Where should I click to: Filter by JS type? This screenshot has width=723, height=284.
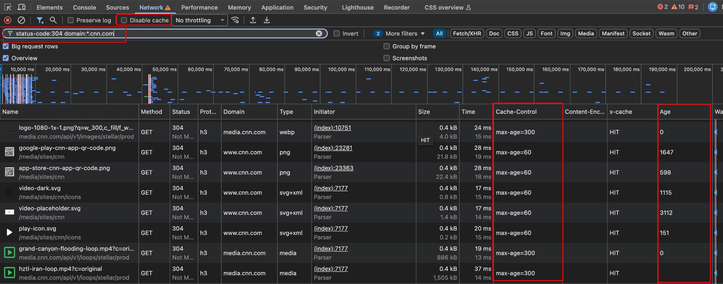[x=530, y=34]
